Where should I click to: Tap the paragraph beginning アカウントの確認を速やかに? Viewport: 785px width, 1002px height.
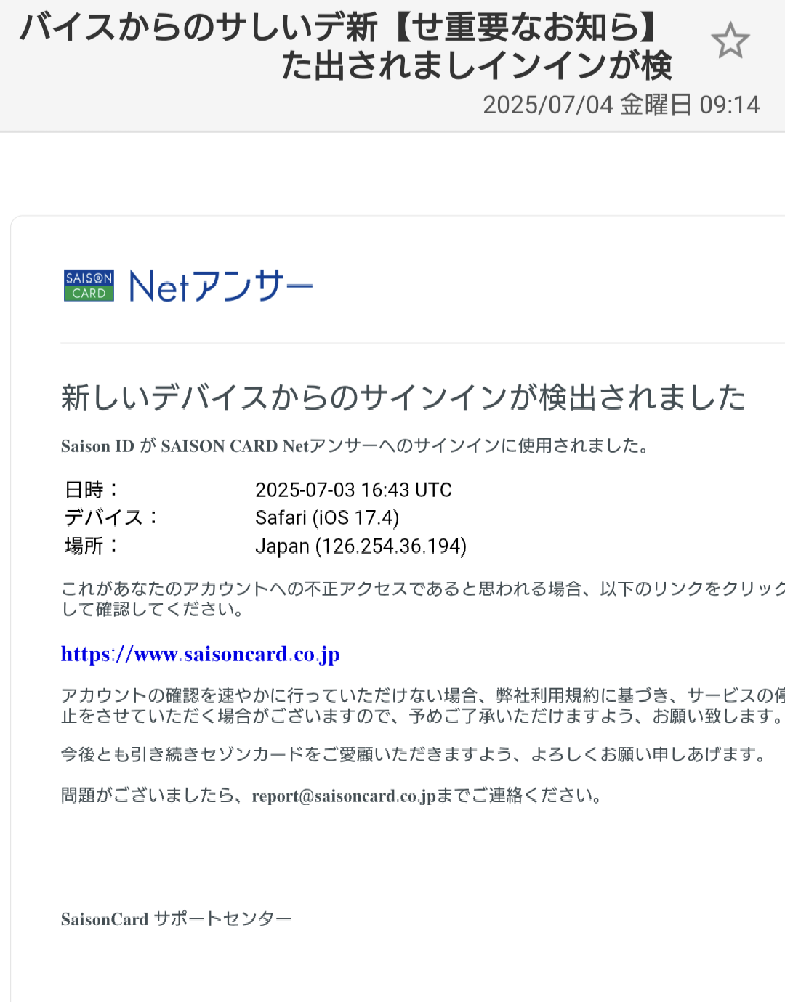pos(423,706)
